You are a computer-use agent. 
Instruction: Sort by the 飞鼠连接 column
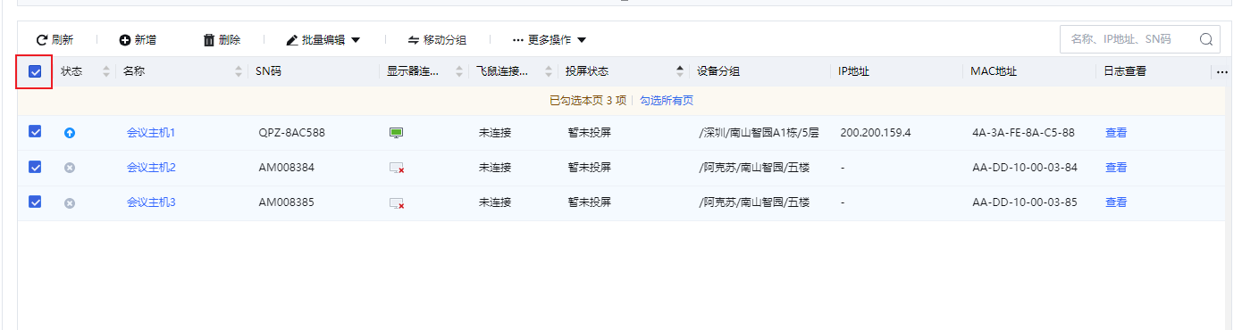[x=549, y=71]
